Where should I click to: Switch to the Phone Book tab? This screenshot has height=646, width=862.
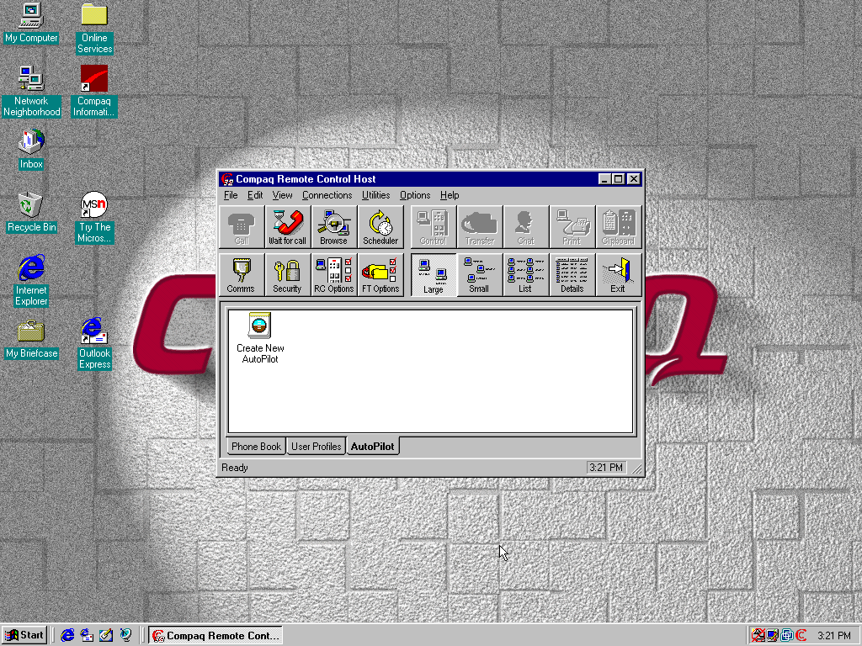[x=255, y=446]
